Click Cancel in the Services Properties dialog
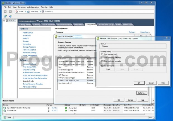173x121 pixels. 131,100
